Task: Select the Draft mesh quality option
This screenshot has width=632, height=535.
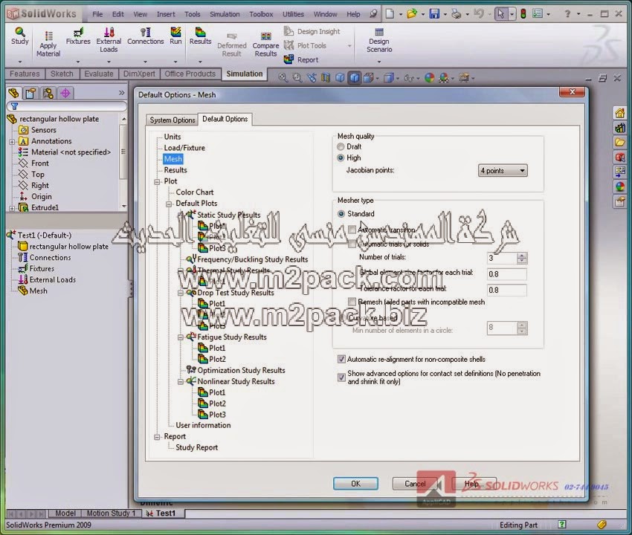Action: click(341, 146)
